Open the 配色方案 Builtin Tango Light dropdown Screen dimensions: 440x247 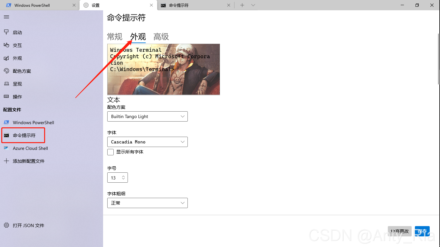click(148, 116)
